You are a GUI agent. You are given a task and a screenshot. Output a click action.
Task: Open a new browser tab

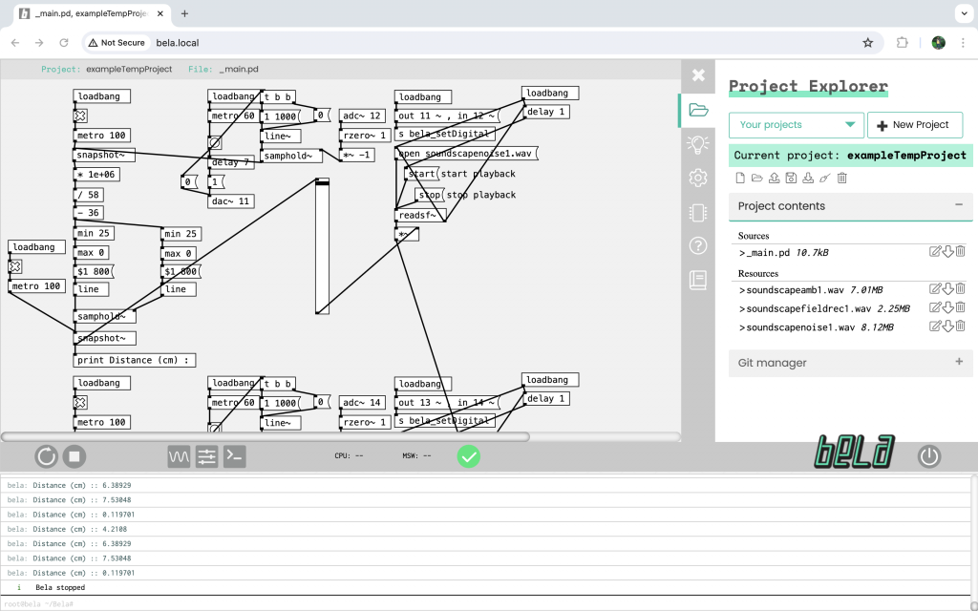click(184, 13)
